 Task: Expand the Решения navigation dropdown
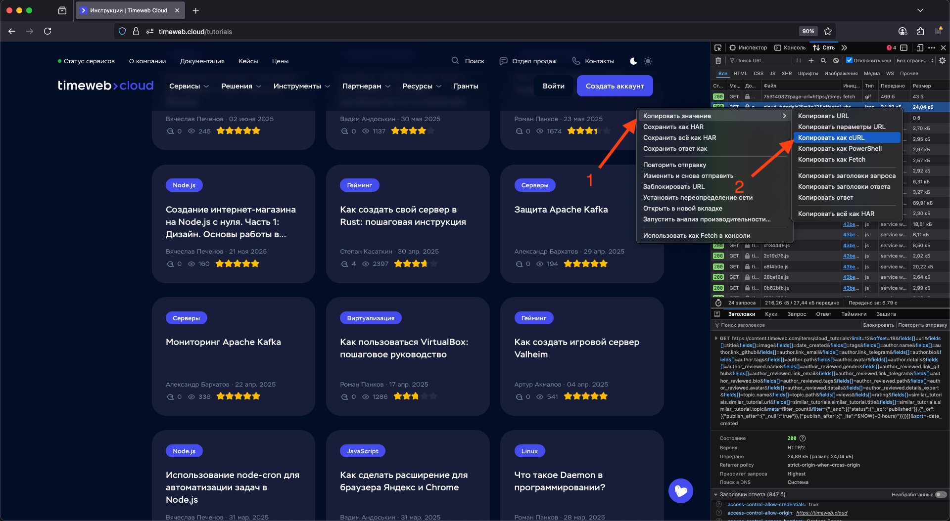(241, 86)
